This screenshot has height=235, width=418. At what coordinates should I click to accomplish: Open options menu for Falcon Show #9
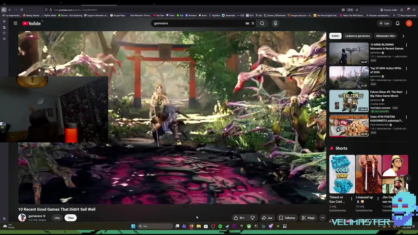coord(406,92)
